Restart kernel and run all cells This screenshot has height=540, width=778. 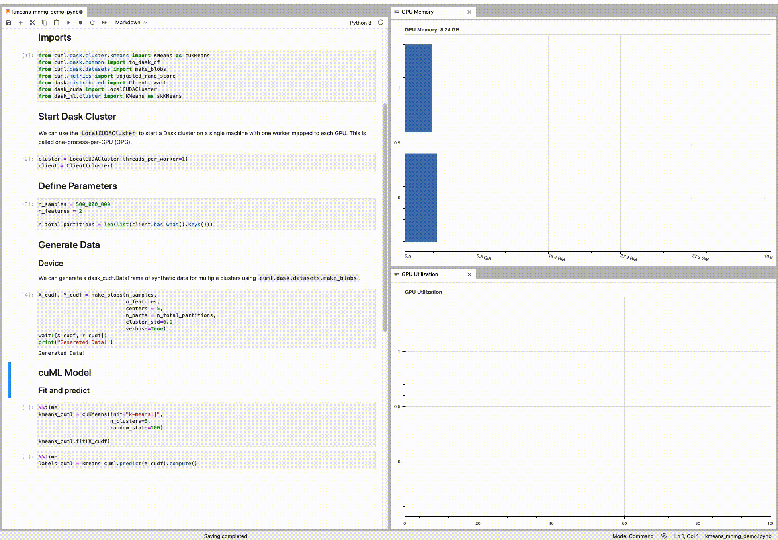[x=104, y=23]
